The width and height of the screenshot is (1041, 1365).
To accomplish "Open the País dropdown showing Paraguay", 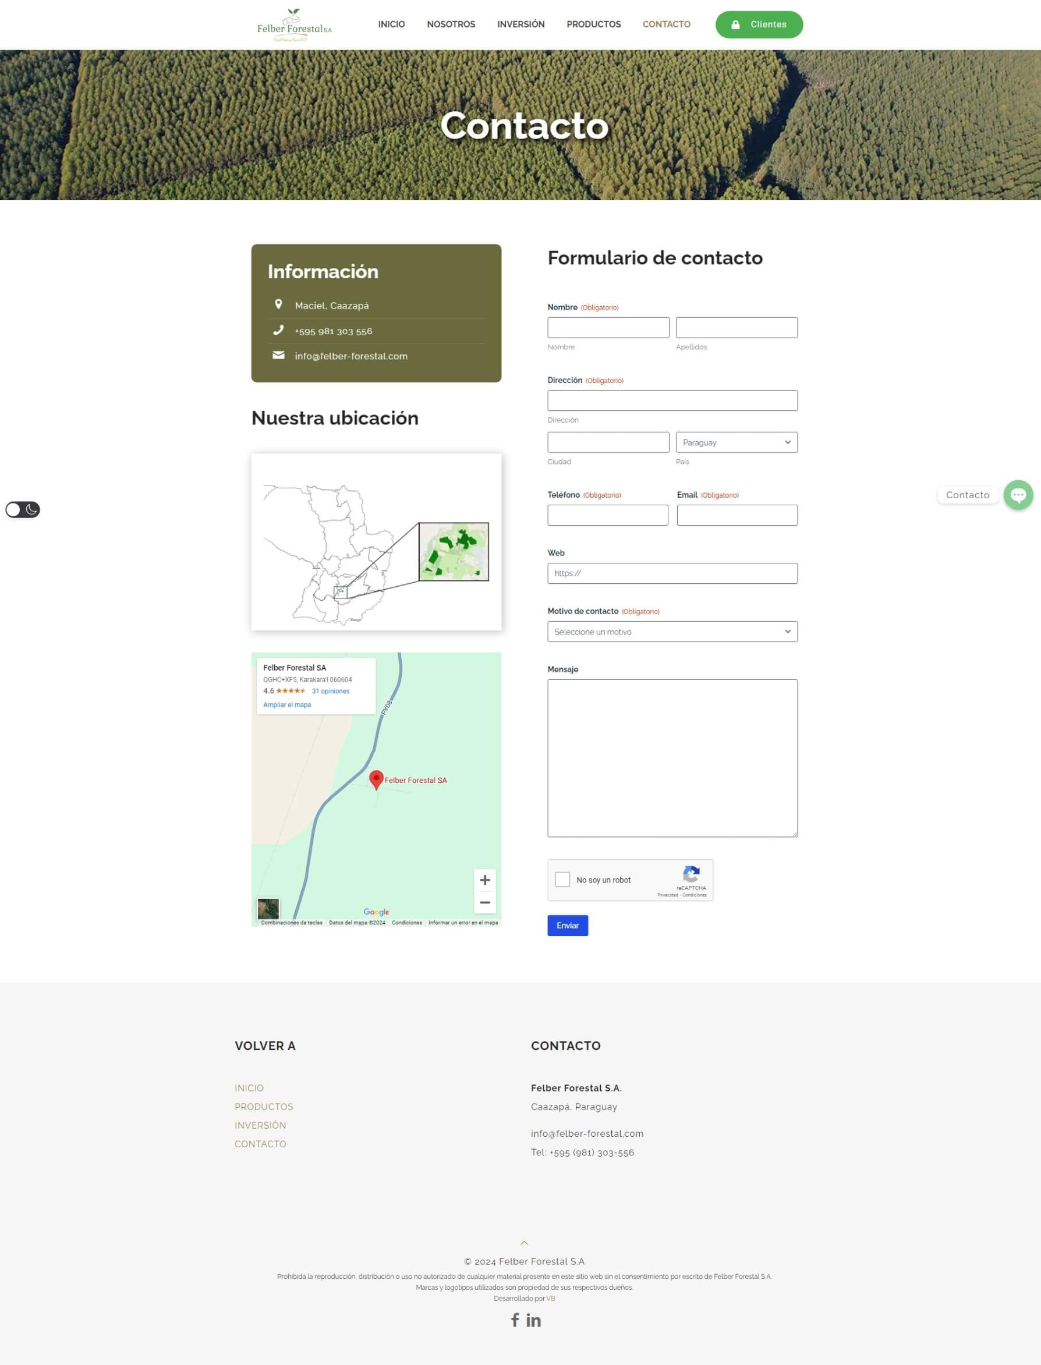I will (736, 442).
